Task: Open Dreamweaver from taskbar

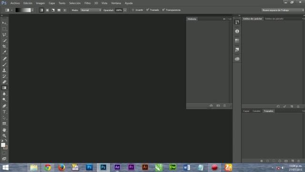Action: pyautogui.click(x=173, y=167)
